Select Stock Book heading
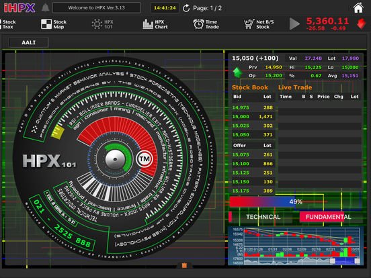The image size is (371, 278). coord(250,87)
